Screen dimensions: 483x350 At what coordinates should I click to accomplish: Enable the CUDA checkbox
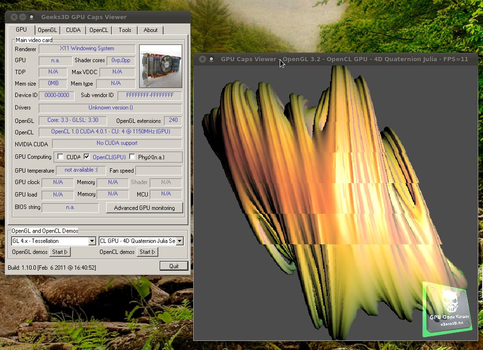pos(61,157)
